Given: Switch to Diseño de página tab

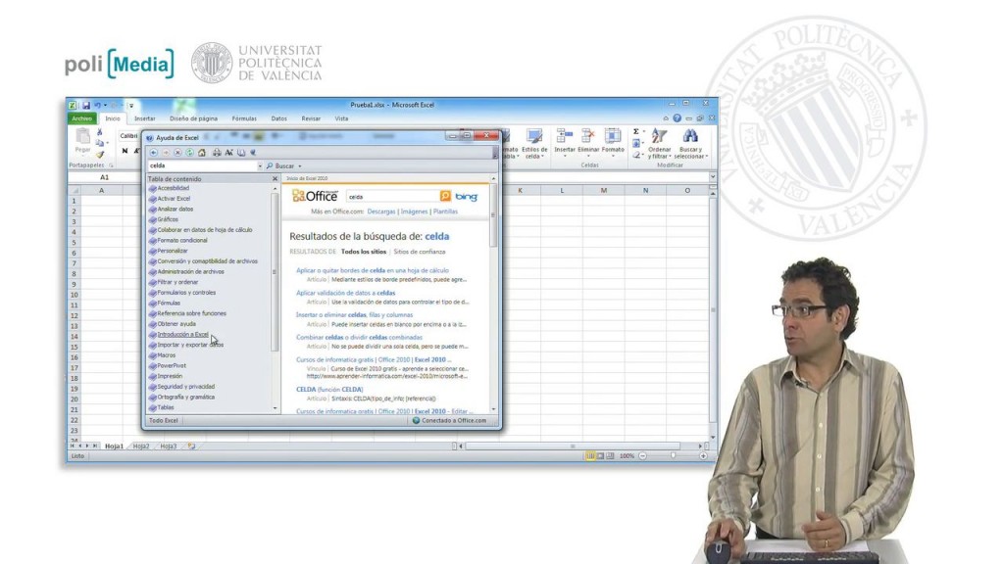Looking at the screenshot, I should [x=193, y=118].
